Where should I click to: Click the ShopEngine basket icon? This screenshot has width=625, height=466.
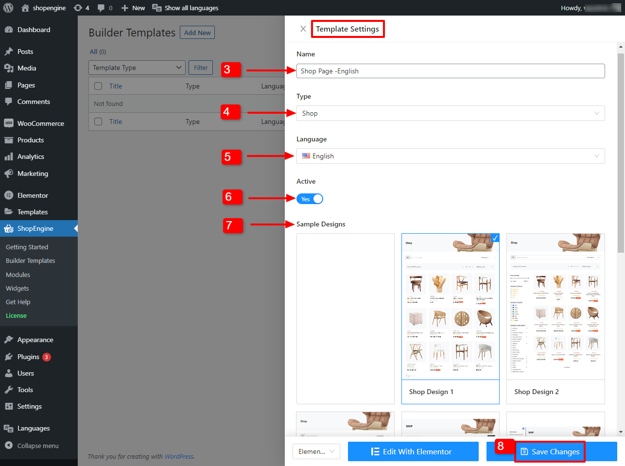[9, 228]
